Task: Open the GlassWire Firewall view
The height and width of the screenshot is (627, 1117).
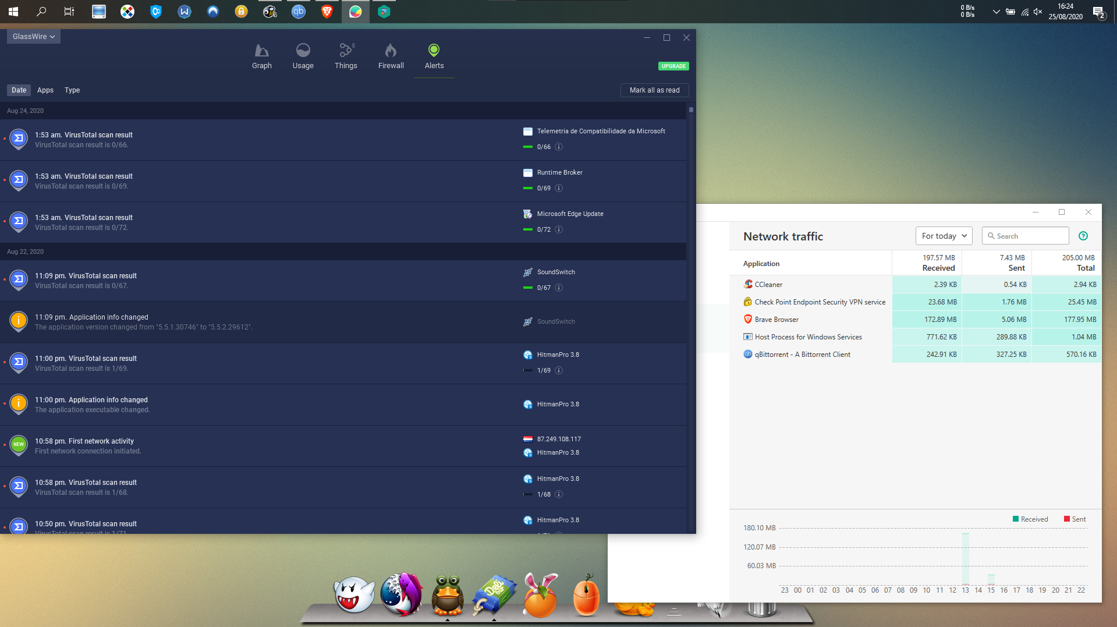Action: (391, 56)
